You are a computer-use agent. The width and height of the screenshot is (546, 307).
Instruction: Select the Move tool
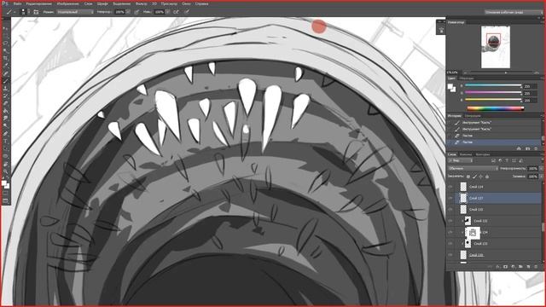point(5,27)
